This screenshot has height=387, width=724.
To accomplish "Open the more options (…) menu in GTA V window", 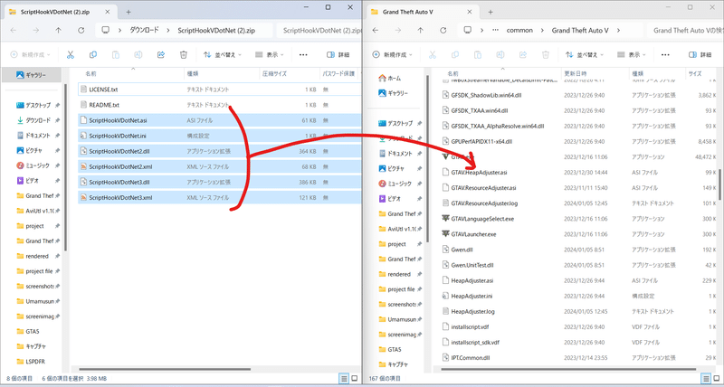I will click(x=665, y=54).
